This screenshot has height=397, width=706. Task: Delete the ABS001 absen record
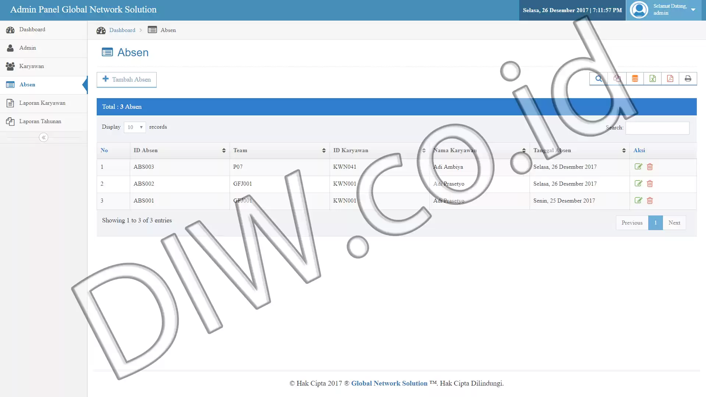coord(650,201)
